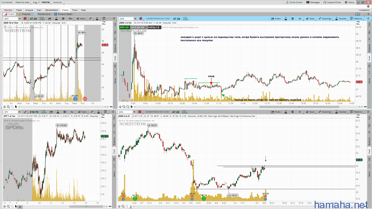Open list menu icon in bottom-right chart toolbar
The width and height of the screenshot is (372, 209).
pyautogui.click(x=368, y=112)
